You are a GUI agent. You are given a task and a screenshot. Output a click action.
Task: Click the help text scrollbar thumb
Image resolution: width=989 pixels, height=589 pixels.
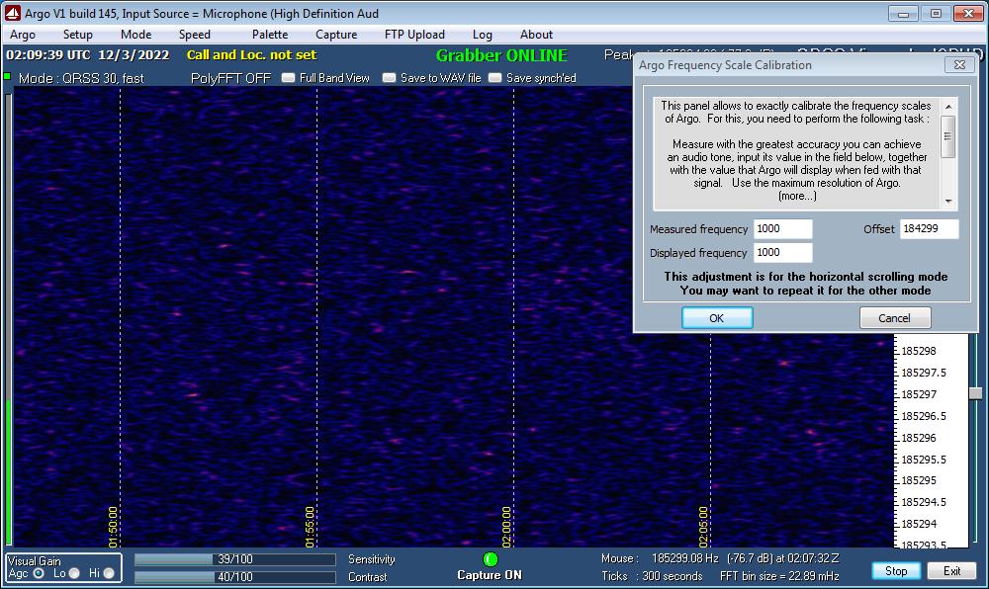tap(948, 136)
